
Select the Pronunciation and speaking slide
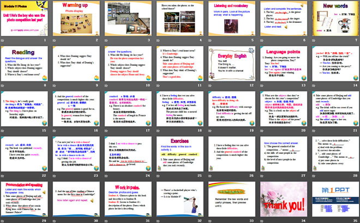(x=25, y=200)
